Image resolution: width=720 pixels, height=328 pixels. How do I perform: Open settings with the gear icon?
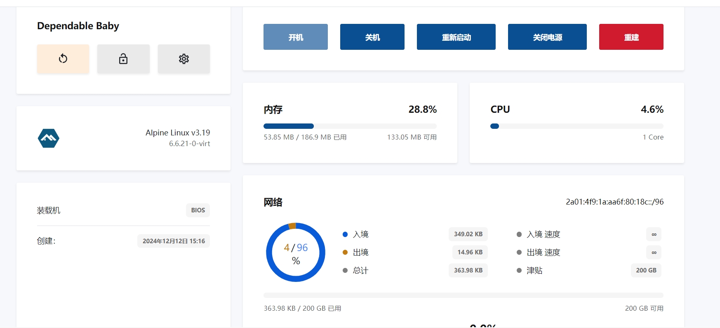pos(184,59)
